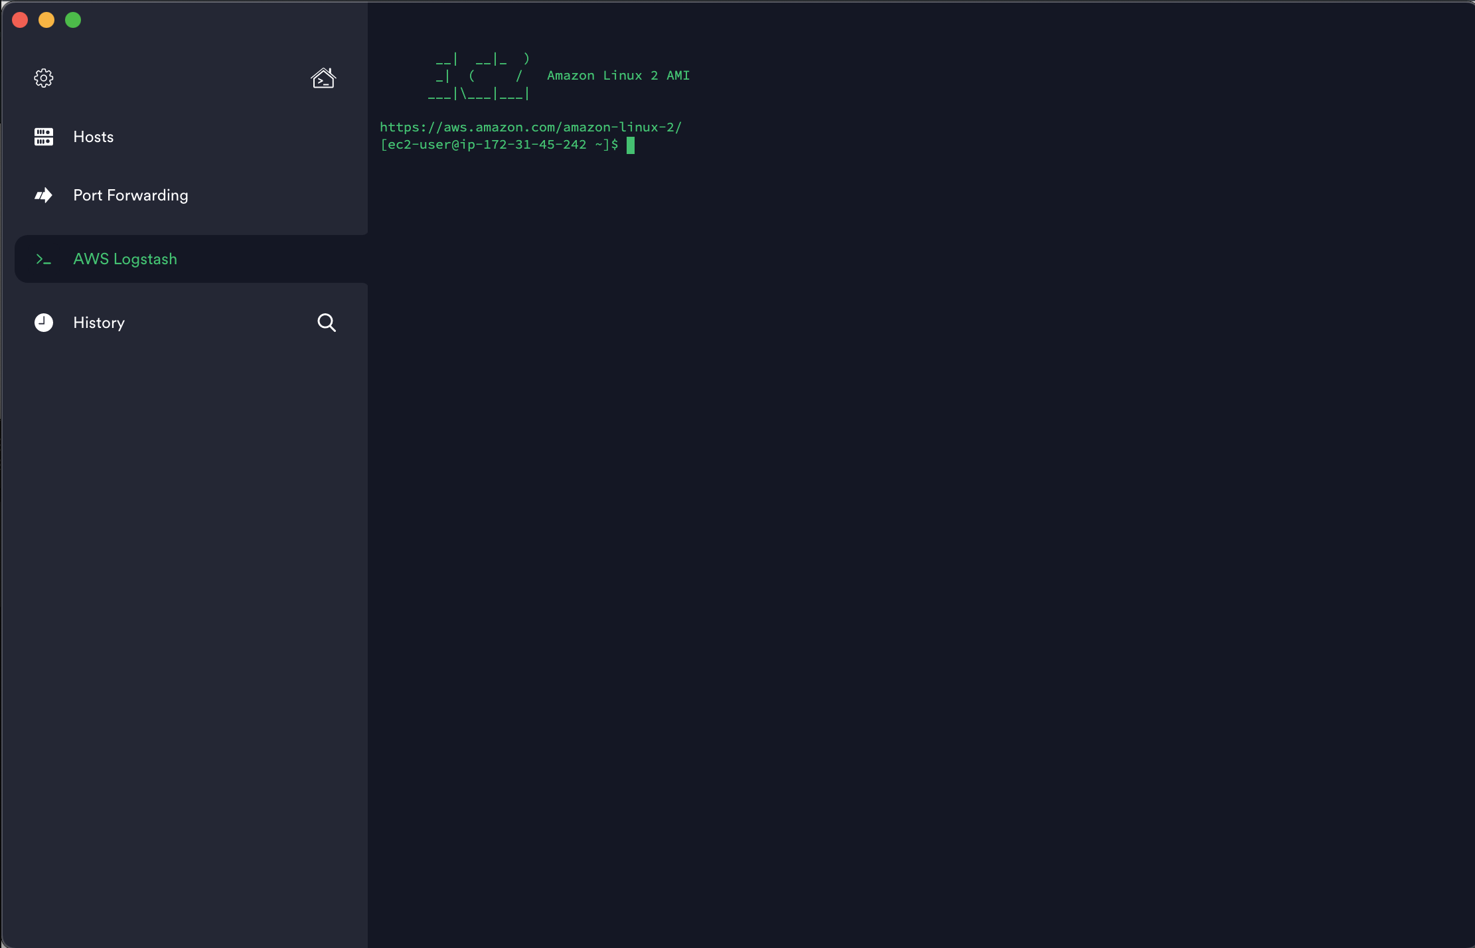Minimize the window with the yellow button

click(x=46, y=20)
